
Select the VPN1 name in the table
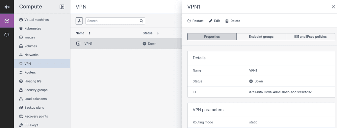(x=88, y=44)
